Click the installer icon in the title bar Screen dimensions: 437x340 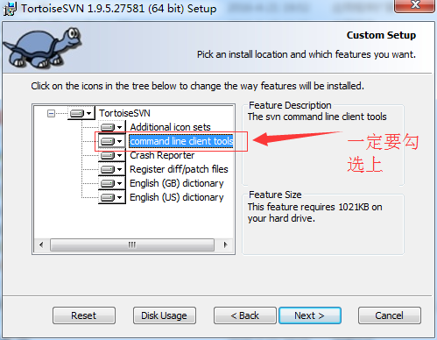coord(10,9)
